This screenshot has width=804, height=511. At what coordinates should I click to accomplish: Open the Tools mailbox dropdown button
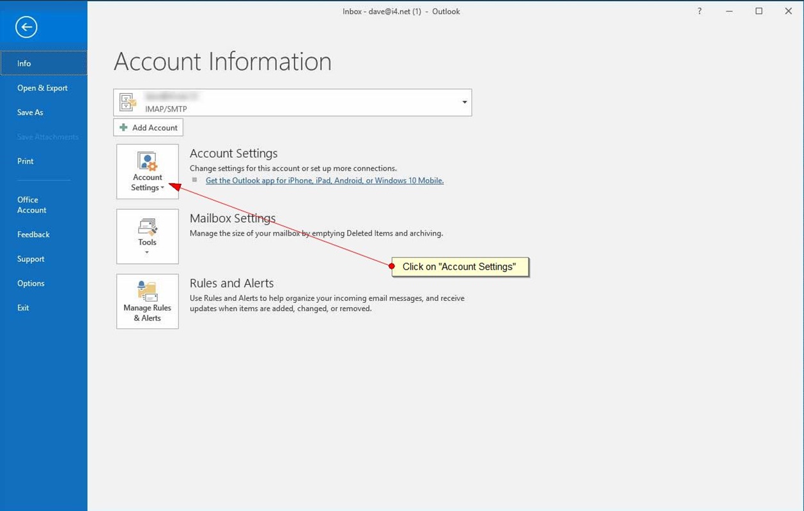[x=148, y=236]
